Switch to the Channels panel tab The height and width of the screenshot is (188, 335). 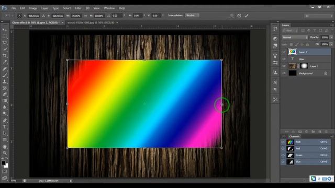tap(294, 136)
